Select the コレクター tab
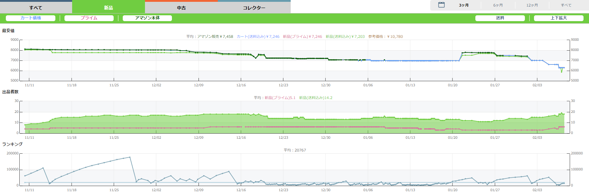Image resolution: width=589 pixels, height=193 pixels. click(x=254, y=8)
